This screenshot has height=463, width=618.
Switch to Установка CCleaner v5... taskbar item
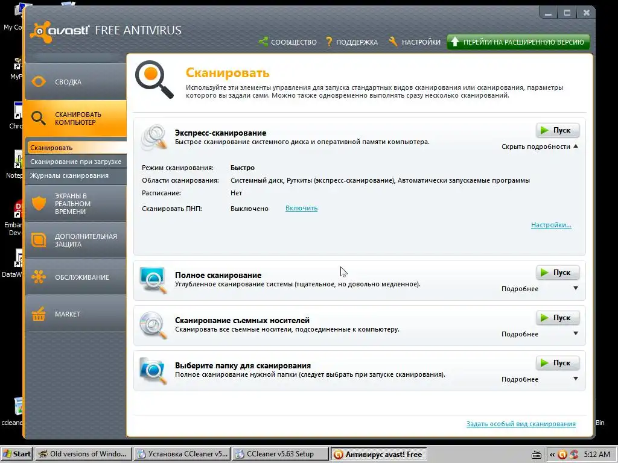click(182, 454)
